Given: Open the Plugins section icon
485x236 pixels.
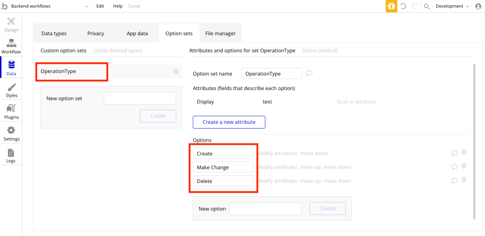Looking at the screenshot, I should click(x=11, y=108).
